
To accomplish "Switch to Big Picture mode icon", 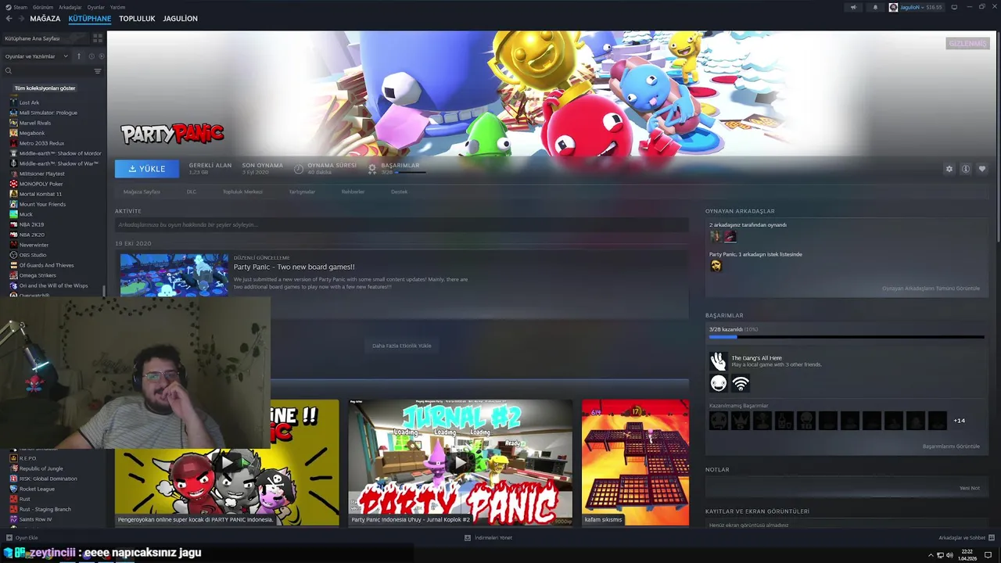I will [954, 7].
